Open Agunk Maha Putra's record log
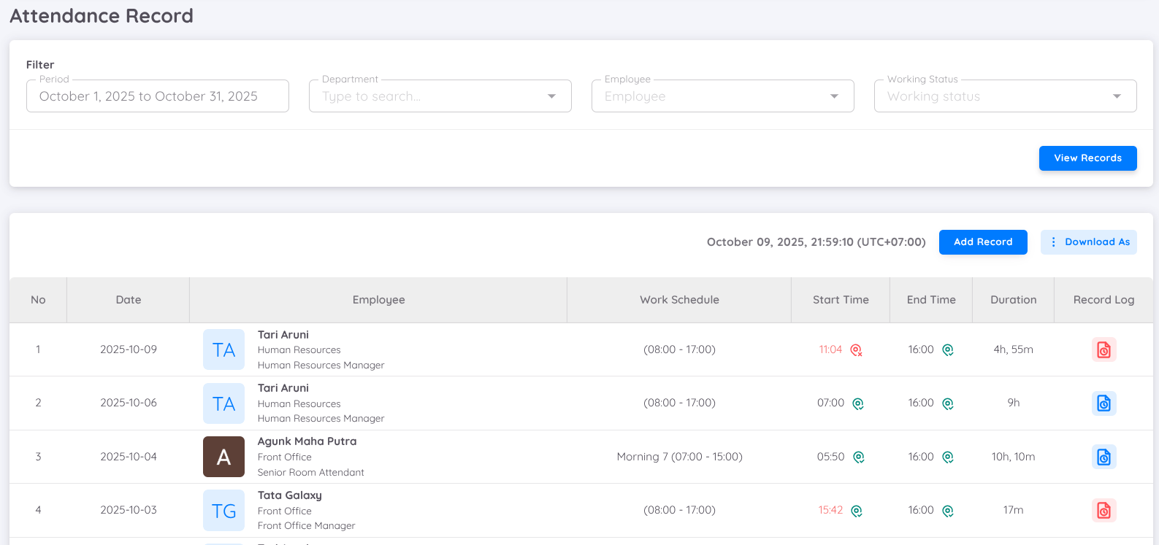The height and width of the screenshot is (545, 1159). click(1103, 457)
